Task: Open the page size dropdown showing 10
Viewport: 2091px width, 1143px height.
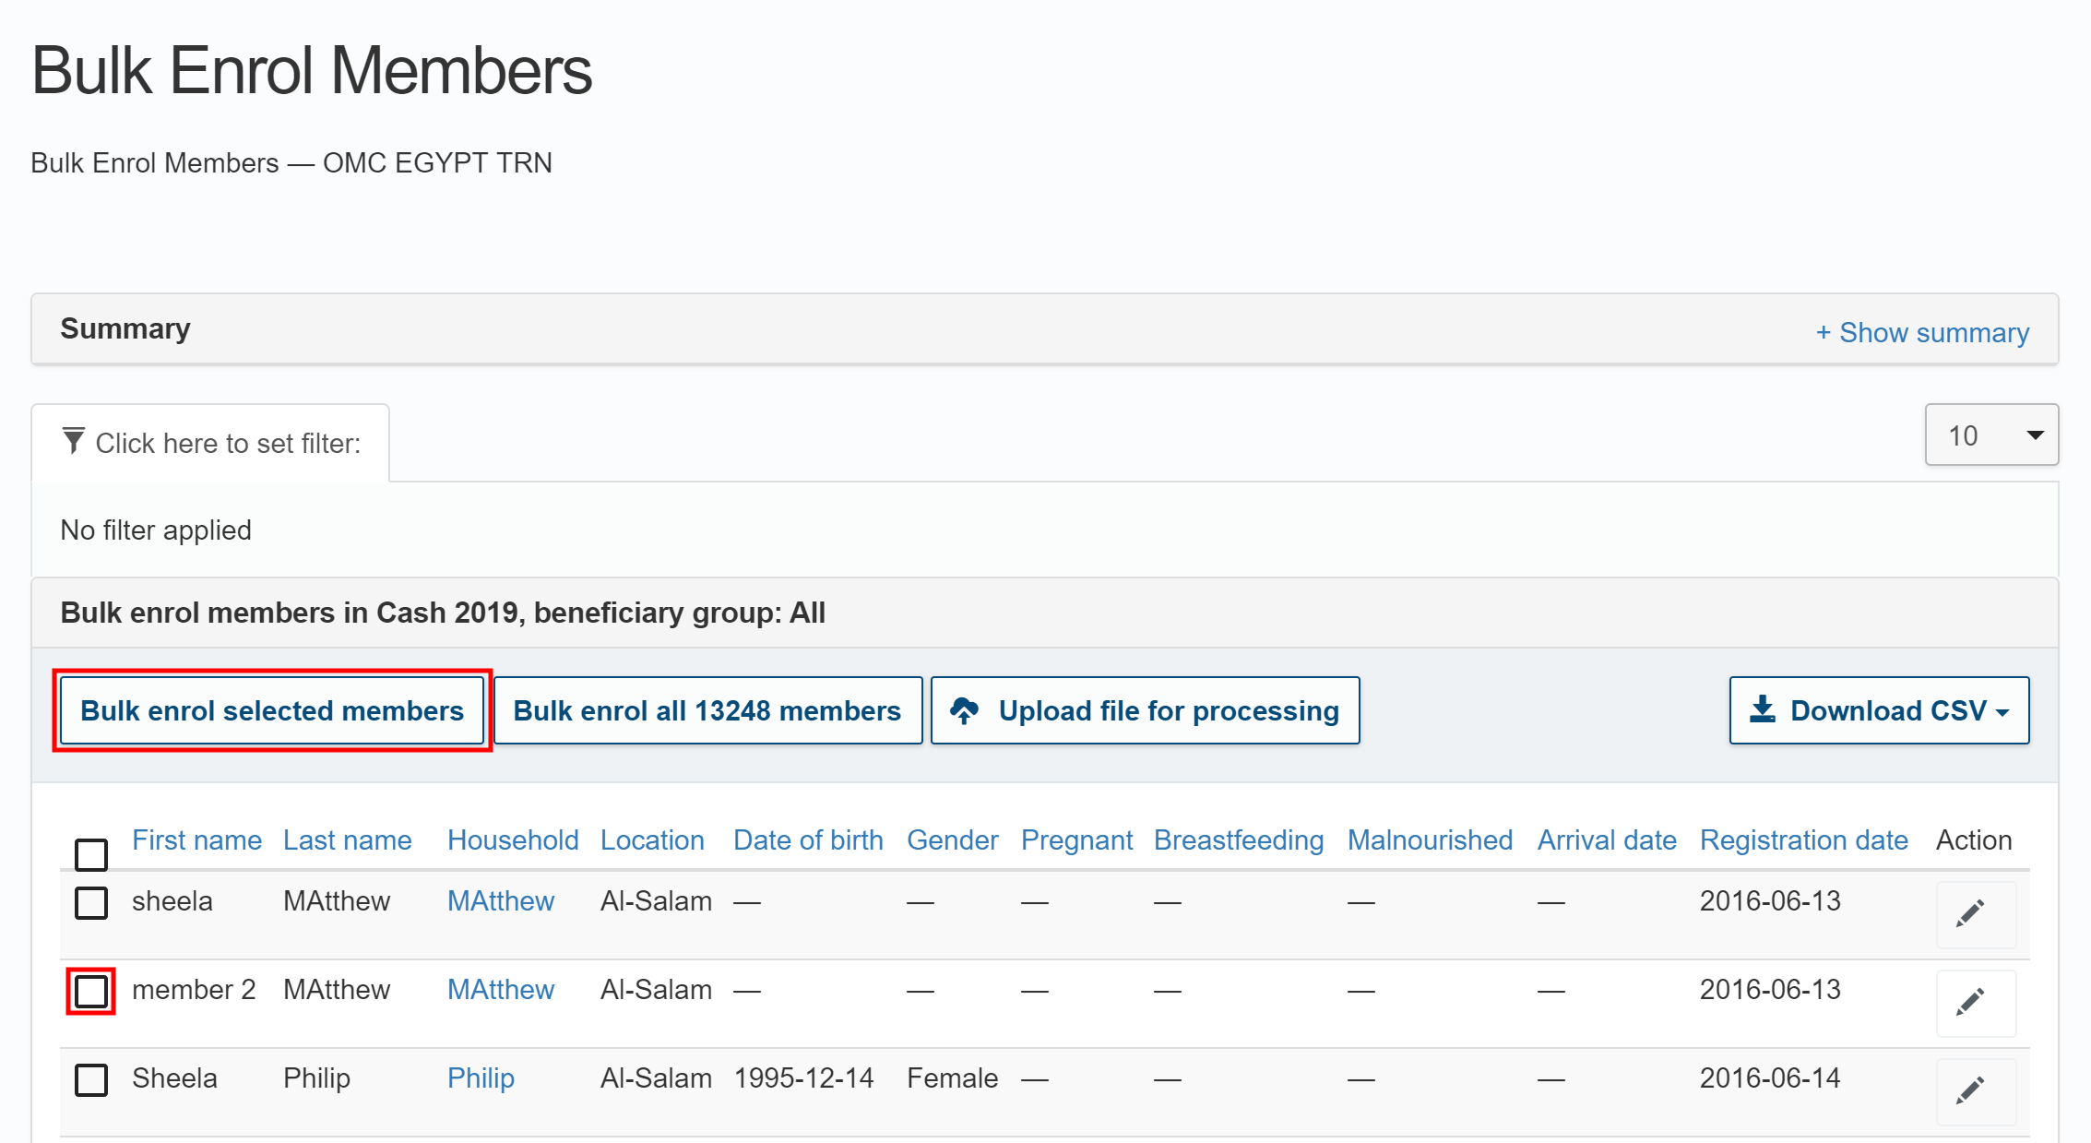Action: click(1990, 435)
